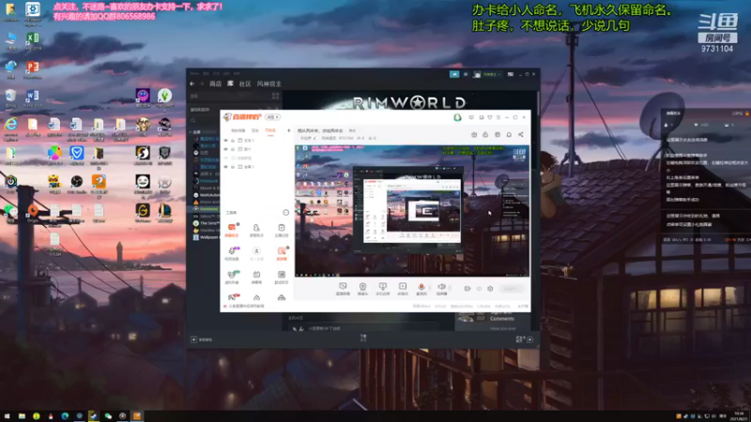Toggle visibility eye of the first source row
Screen dimensions: 751x422
click(226, 140)
